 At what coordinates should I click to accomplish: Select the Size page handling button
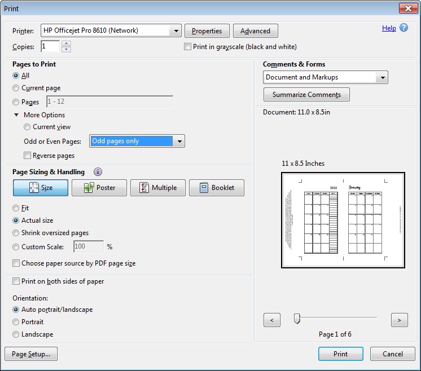click(41, 188)
